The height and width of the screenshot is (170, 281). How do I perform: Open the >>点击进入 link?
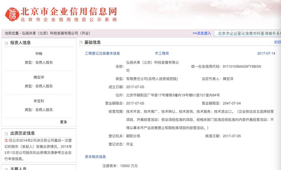point(202,33)
